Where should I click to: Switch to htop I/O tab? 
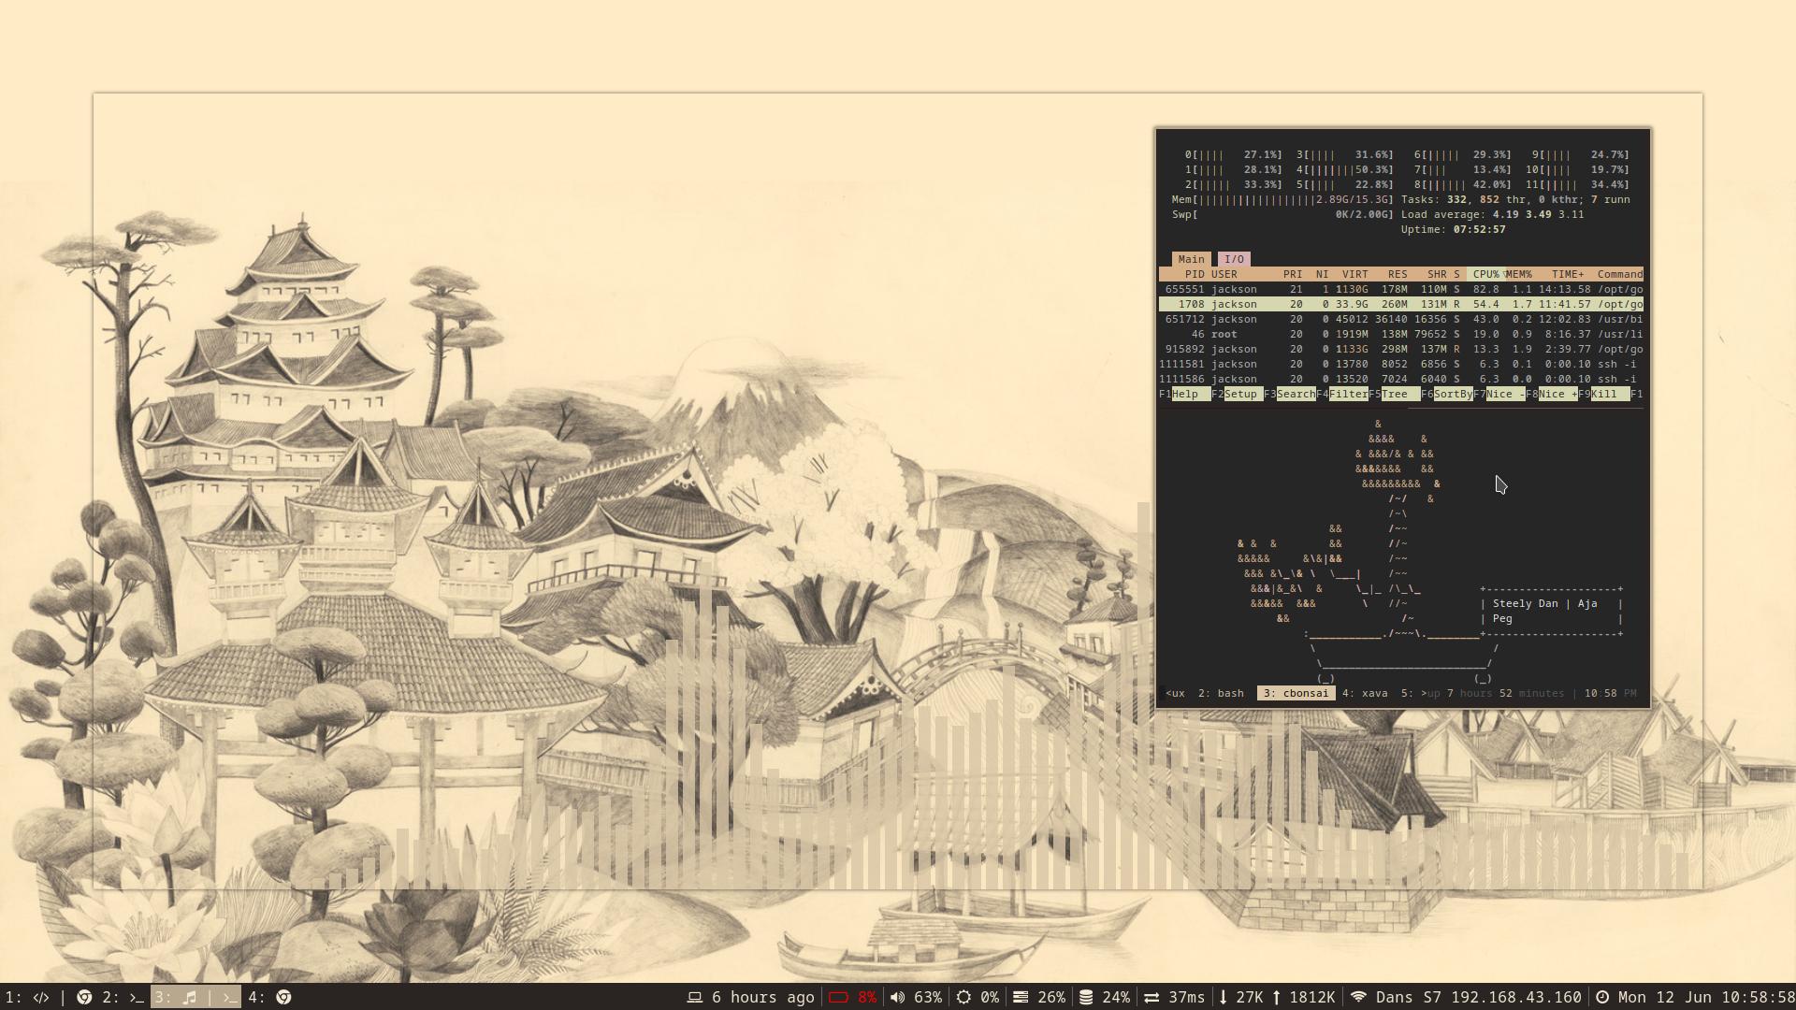pyautogui.click(x=1234, y=259)
